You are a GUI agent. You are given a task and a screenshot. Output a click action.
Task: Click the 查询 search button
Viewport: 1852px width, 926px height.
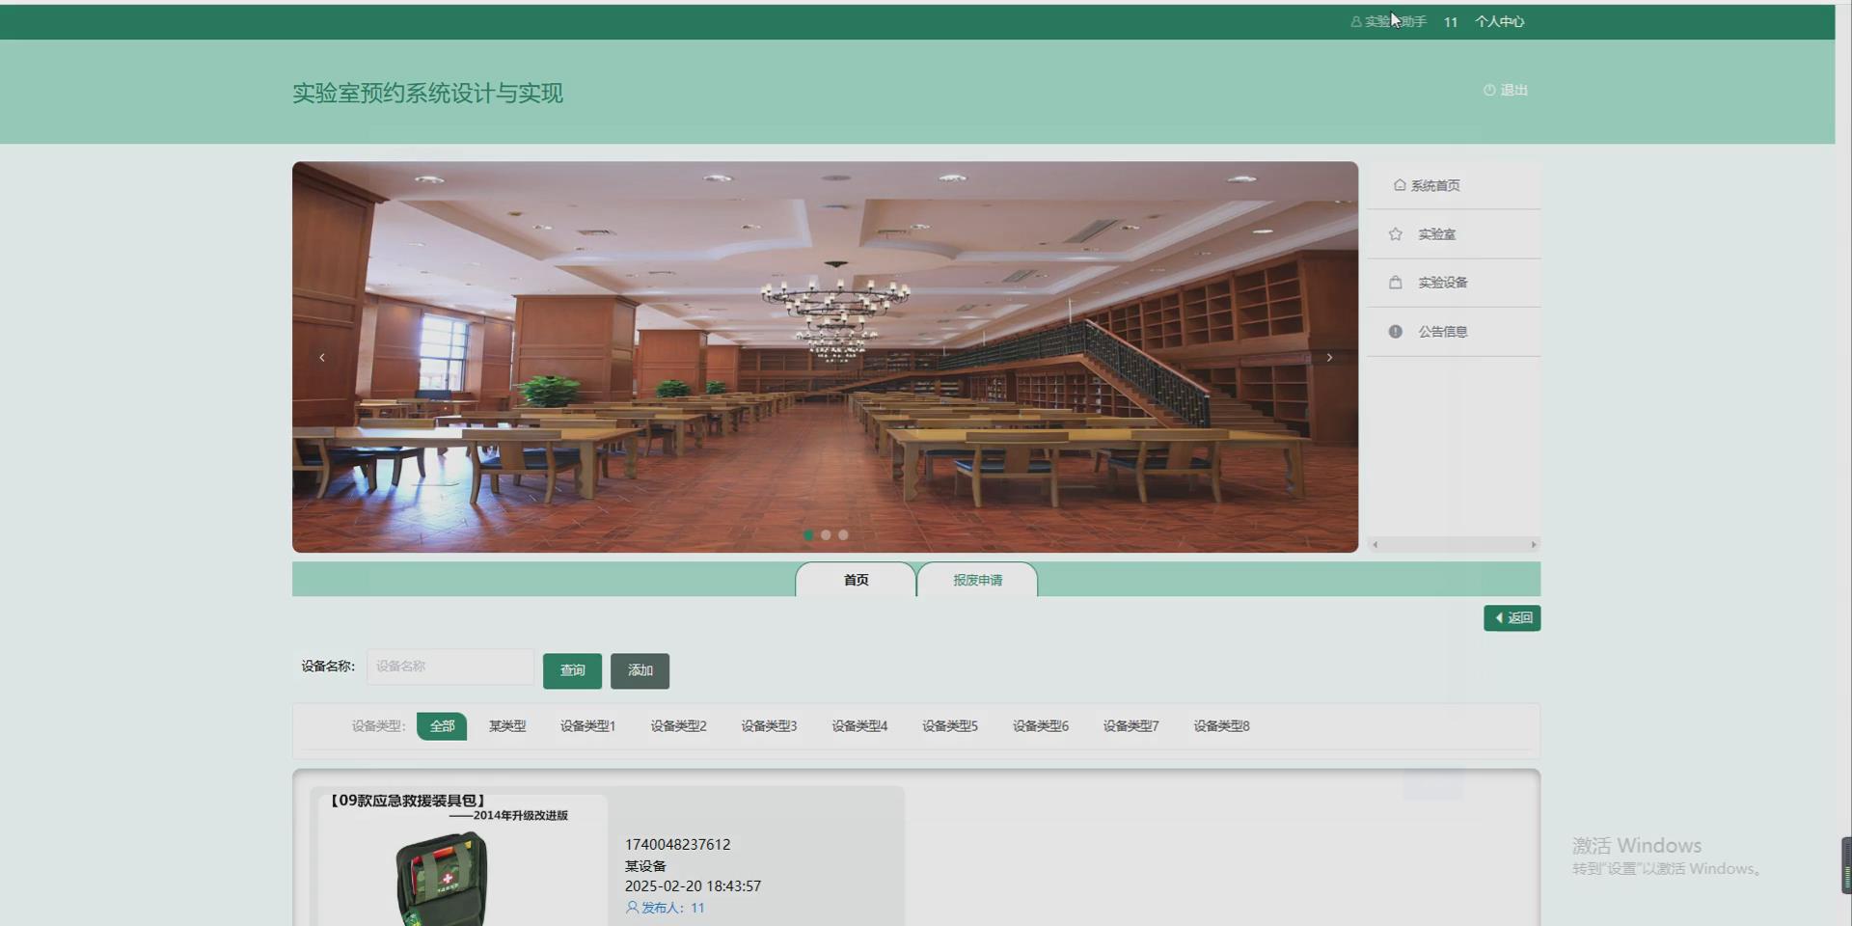pyautogui.click(x=572, y=670)
